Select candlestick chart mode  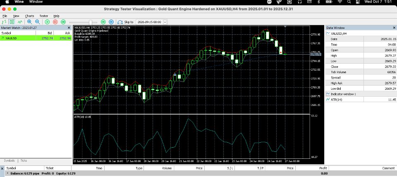pos(12,22)
